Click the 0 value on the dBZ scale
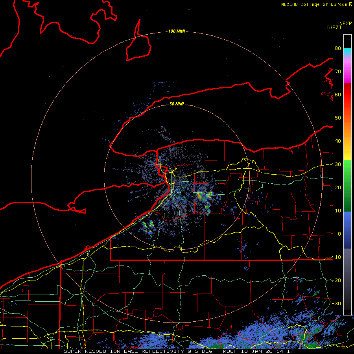The image size is (354, 354). coord(339,234)
